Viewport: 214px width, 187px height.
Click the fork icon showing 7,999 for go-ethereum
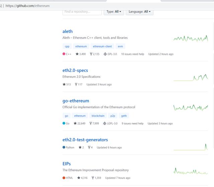click(91, 123)
